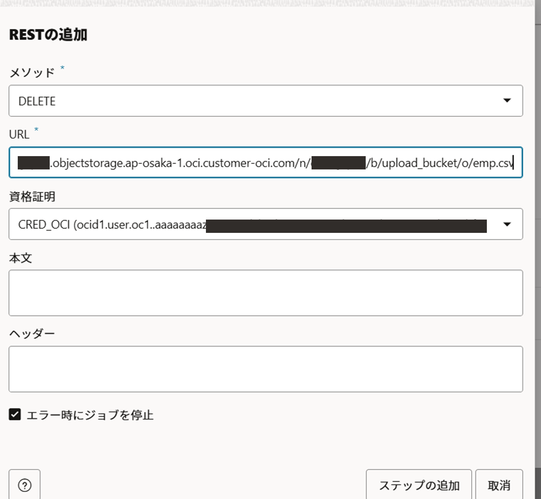Viewport: 541px width, 499px height.
Task: Expand the 資格証明 CRED_OCI dropdown
Action: (265, 224)
